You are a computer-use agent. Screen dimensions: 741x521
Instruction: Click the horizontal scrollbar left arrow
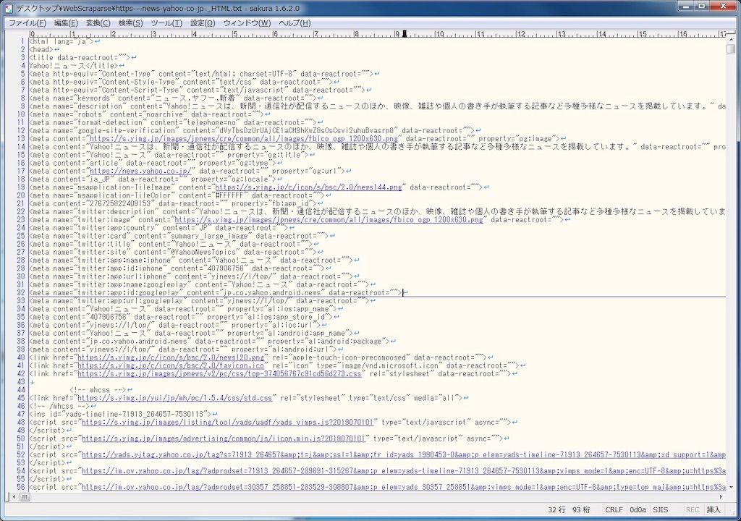click(14, 497)
